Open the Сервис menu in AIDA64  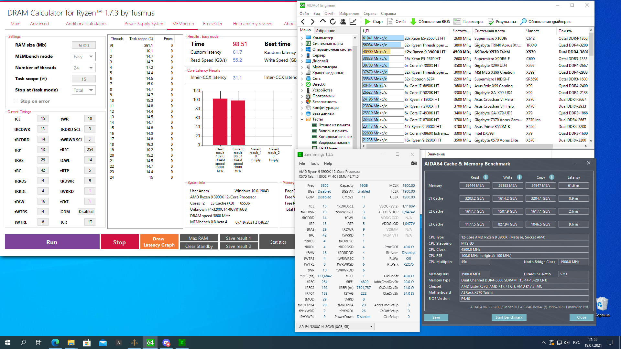(x=370, y=14)
